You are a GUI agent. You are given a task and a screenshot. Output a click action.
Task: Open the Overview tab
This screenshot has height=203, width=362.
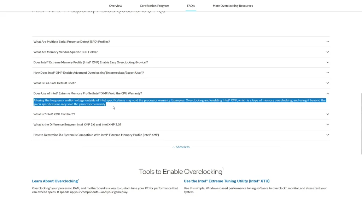click(x=116, y=6)
